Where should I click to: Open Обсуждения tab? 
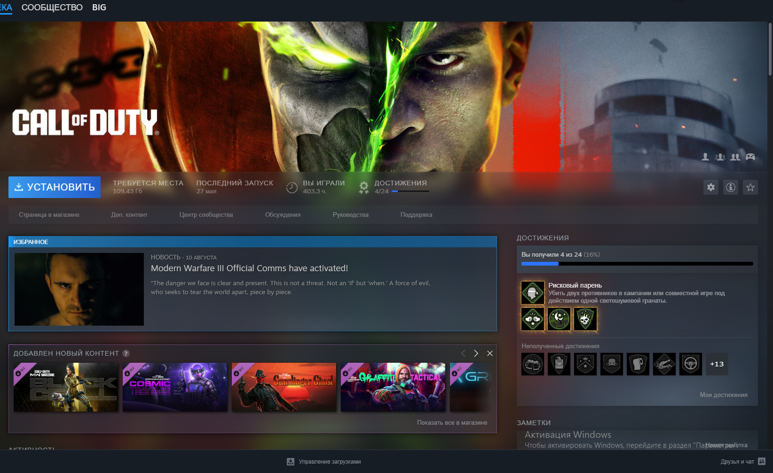[x=283, y=215]
